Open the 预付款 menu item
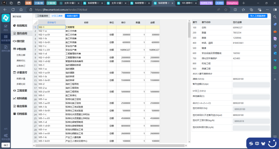 coord(19,41)
